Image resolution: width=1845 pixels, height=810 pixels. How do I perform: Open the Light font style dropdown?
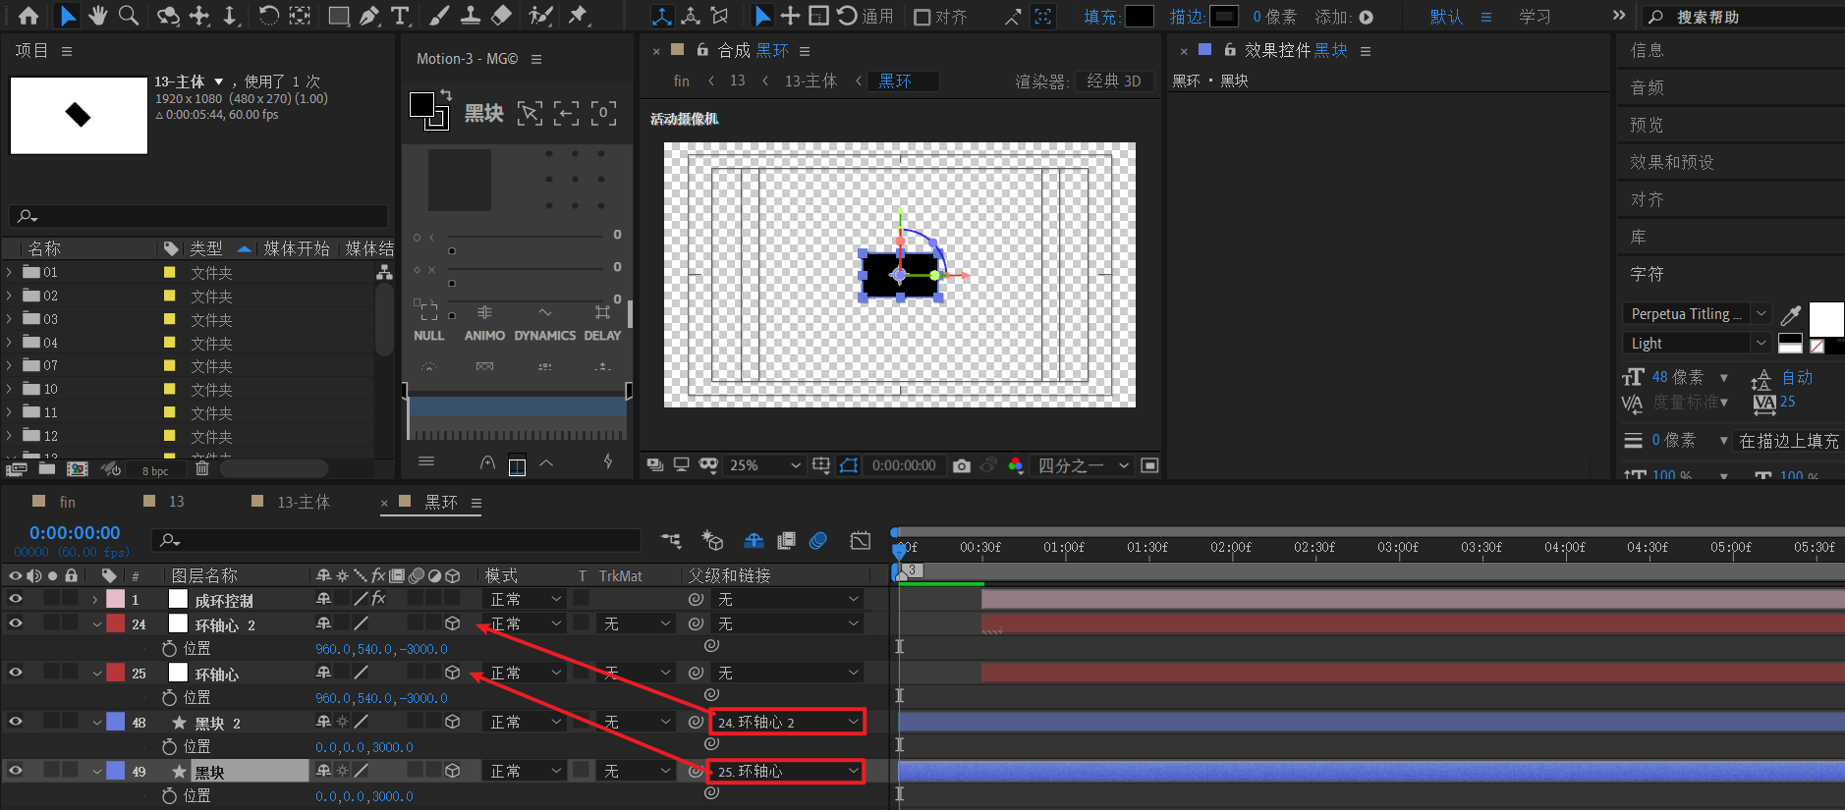point(1696,343)
